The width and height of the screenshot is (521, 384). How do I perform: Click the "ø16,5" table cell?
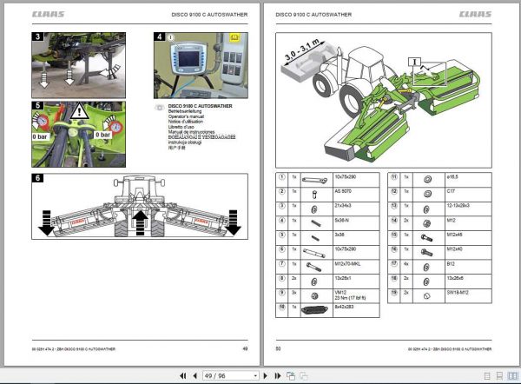click(x=468, y=180)
